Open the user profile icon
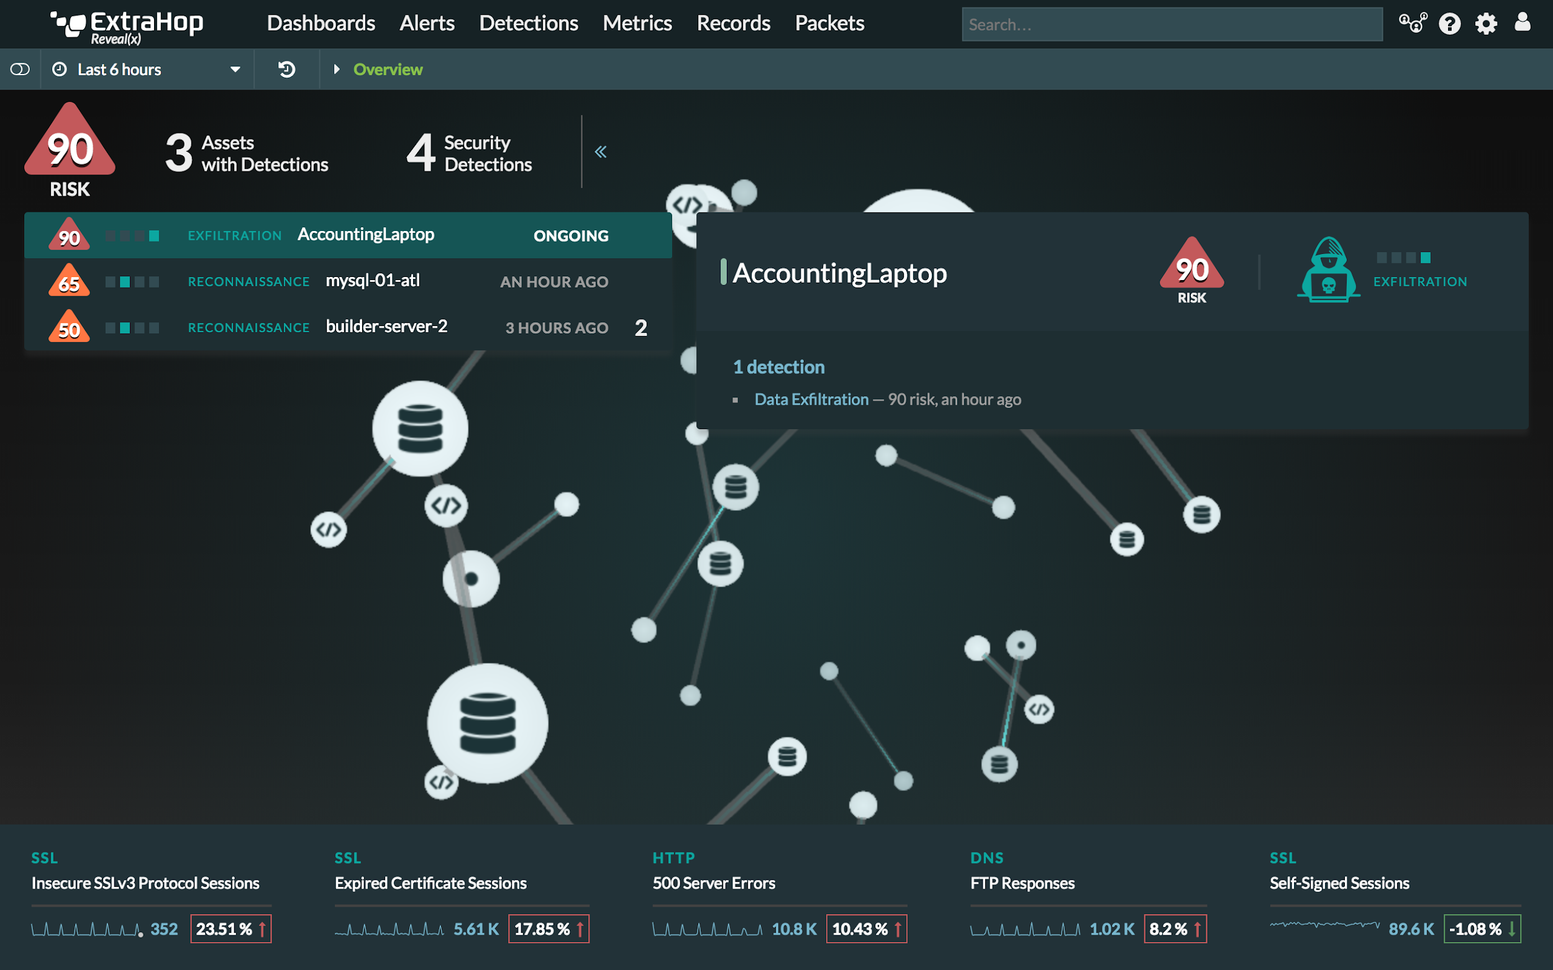Viewport: 1553px width, 970px height. [1522, 22]
